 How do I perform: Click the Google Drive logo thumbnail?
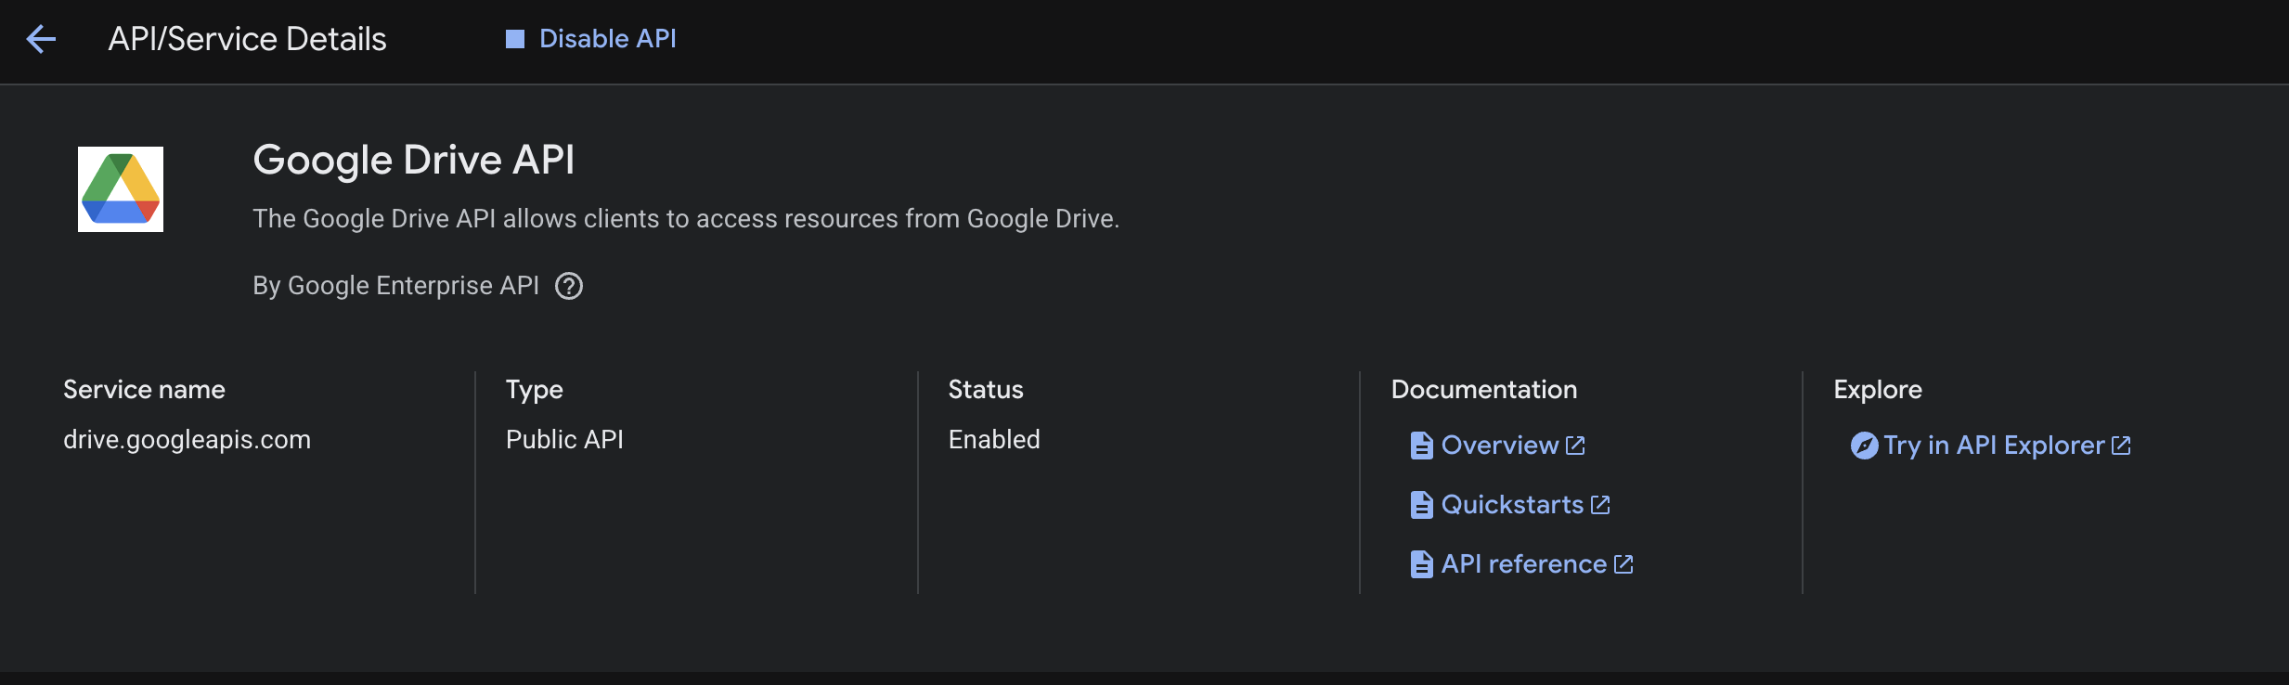[121, 189]
